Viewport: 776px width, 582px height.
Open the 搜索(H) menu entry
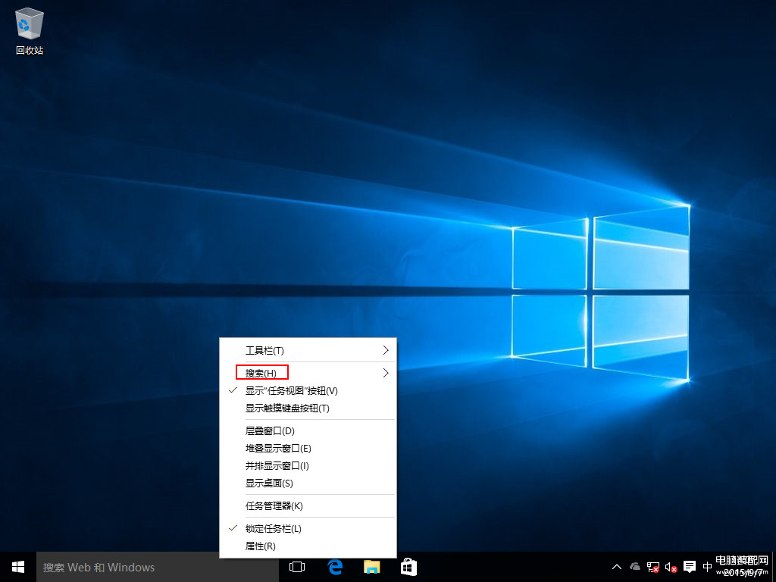pyautogui.click(x=308, y=373)
